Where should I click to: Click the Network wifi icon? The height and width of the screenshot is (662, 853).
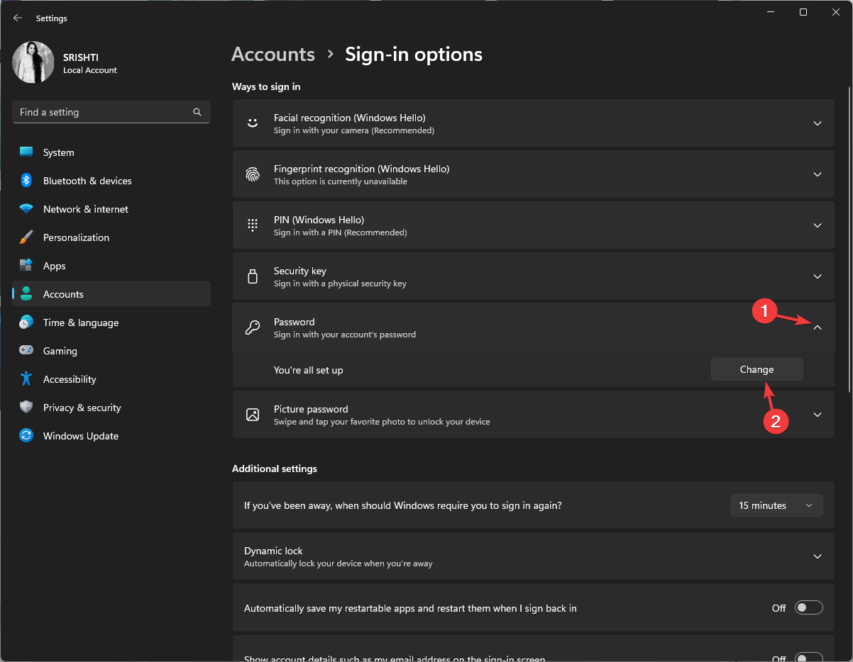point(26,209)
